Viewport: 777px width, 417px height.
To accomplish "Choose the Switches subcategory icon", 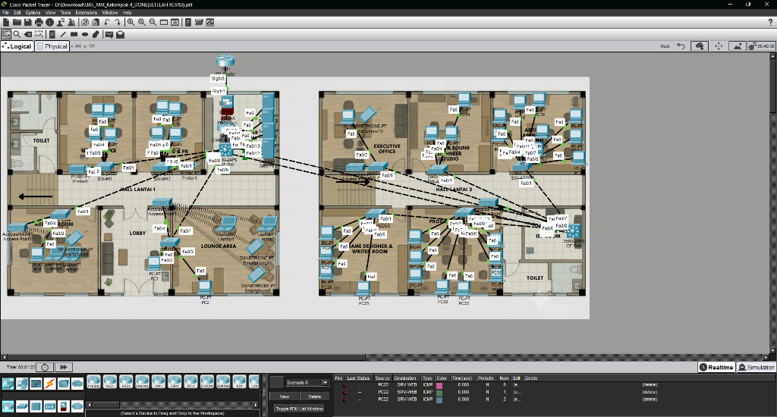I will click(x=22, y=406).
